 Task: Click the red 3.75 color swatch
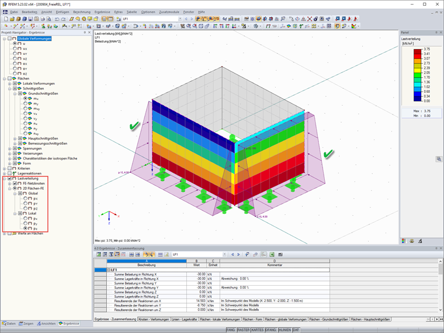point(418,51)
